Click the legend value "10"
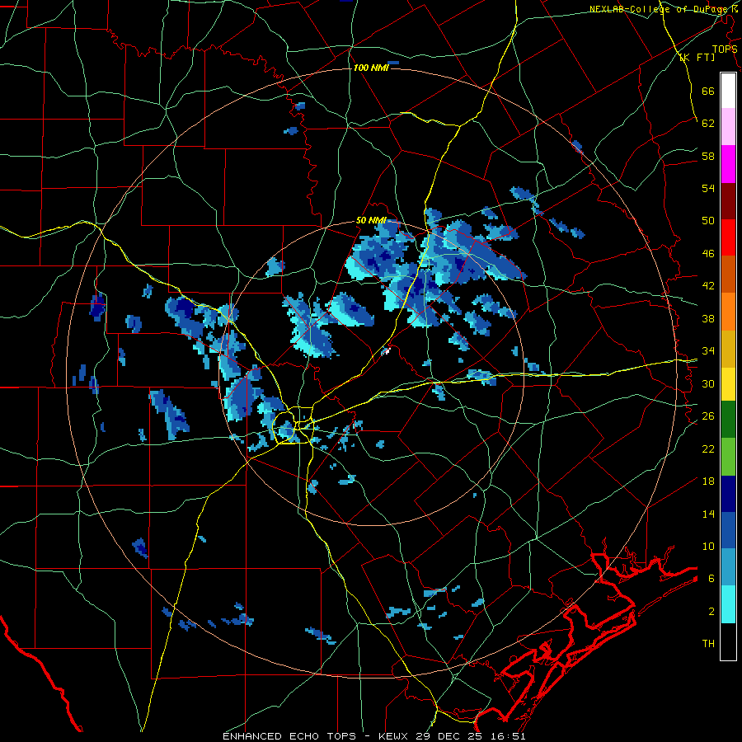The width and height of the screenshot is (742, 742). click(x=708, y=546)
